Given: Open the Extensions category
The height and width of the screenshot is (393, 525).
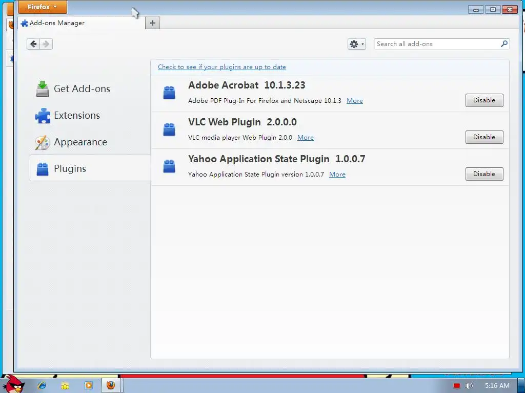Looking at the screenshot, I should coord(89,115).
